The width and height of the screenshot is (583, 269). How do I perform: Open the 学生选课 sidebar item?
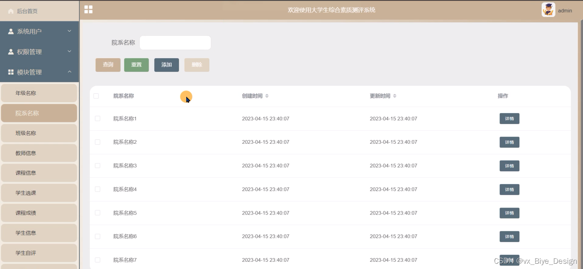[x=39, y=193]
